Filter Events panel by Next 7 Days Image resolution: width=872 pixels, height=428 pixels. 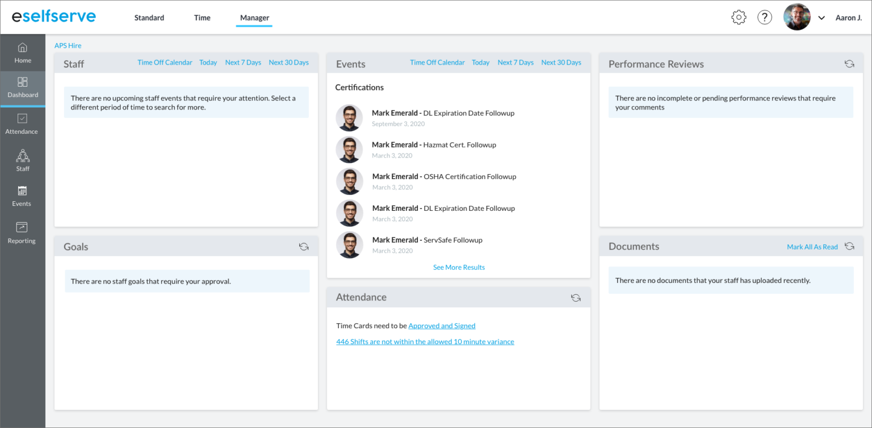pos(515,62)
